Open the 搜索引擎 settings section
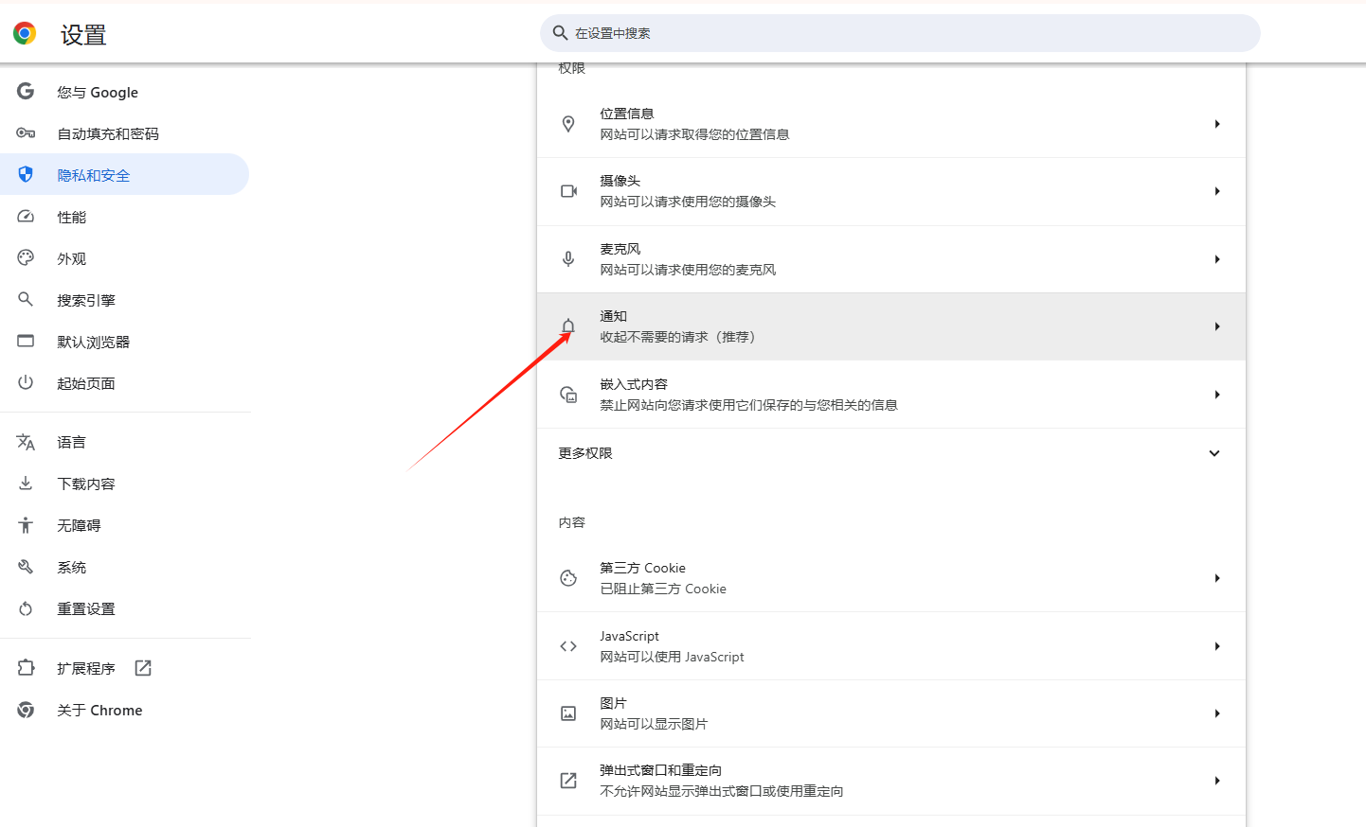 pyautogui.click(x=124, y=300)
